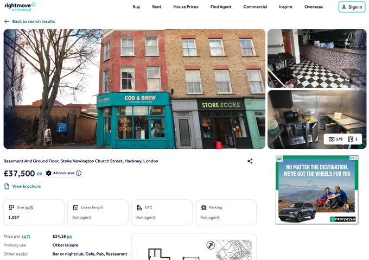Click the person icon in Sign in

[344, 7]
